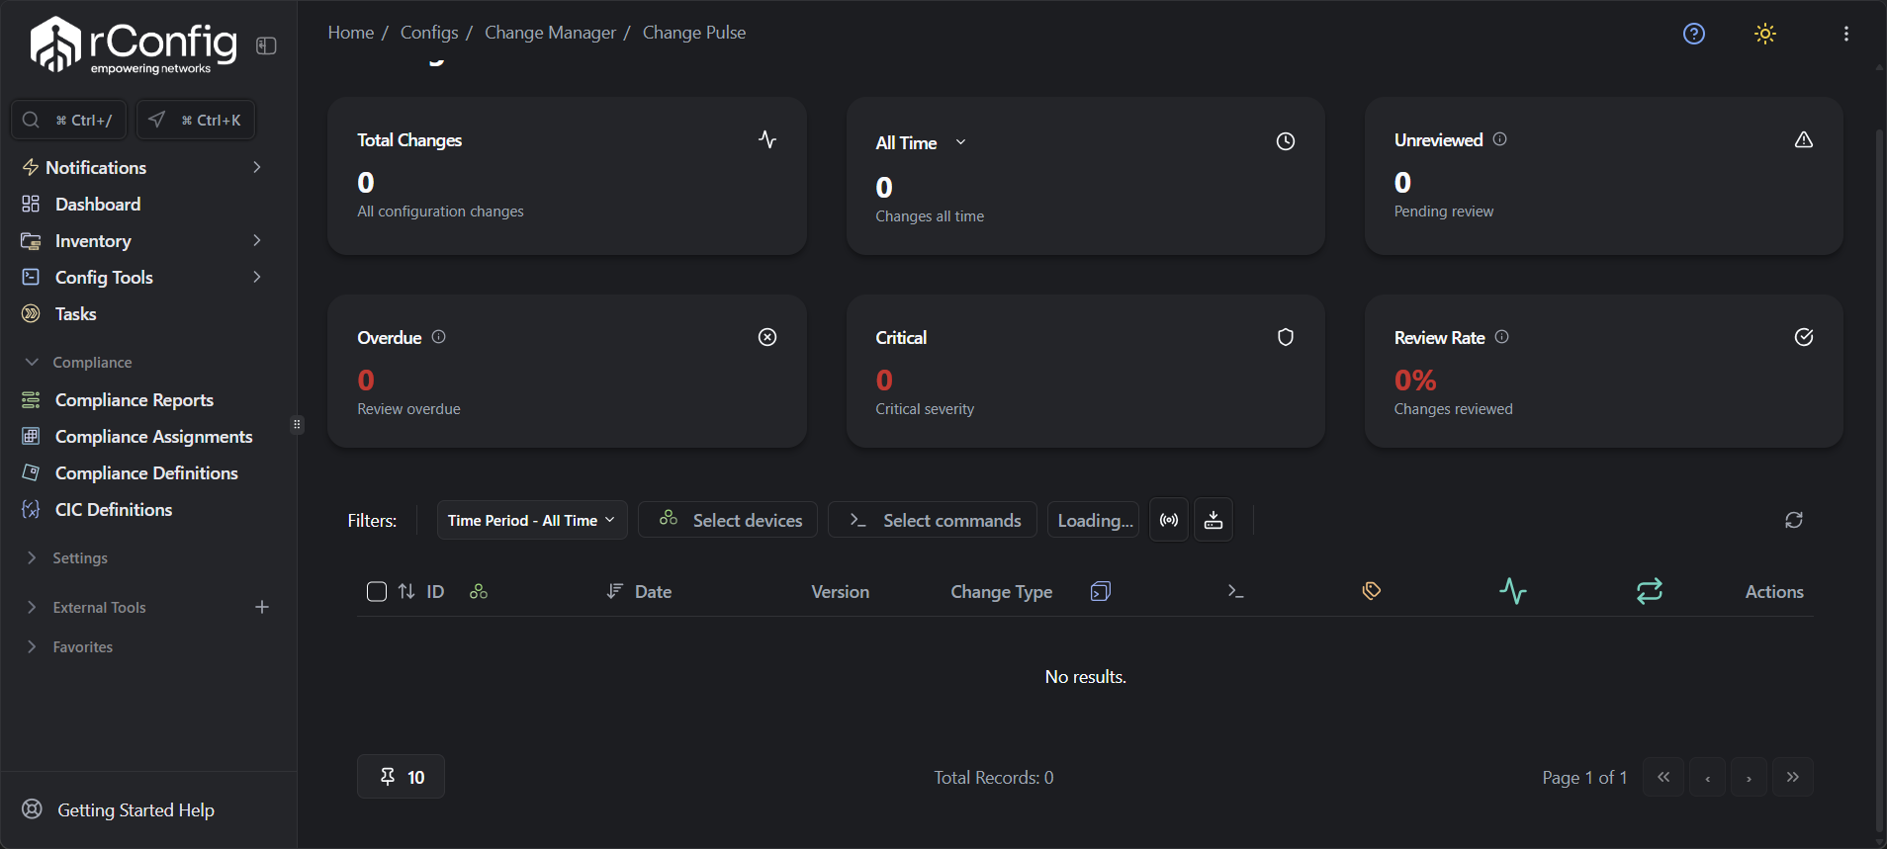
Task: Click the sidebar resize handle
Action: pyautogui.click(x=297, y=424)
